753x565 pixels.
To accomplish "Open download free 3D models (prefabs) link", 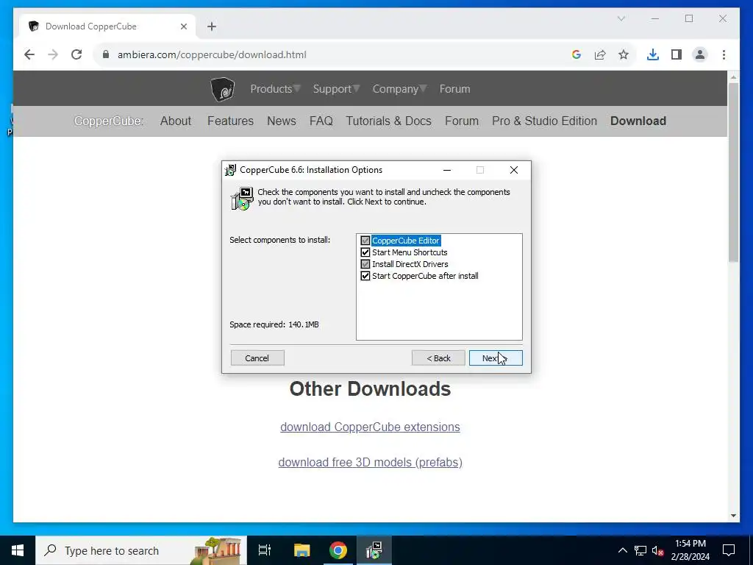I will point(371,462).
